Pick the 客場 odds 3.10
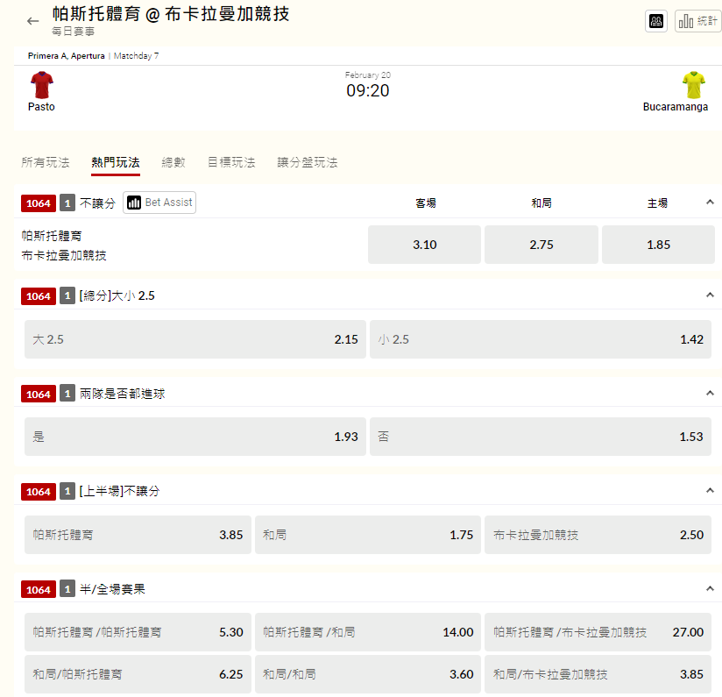 click(424, 245)
